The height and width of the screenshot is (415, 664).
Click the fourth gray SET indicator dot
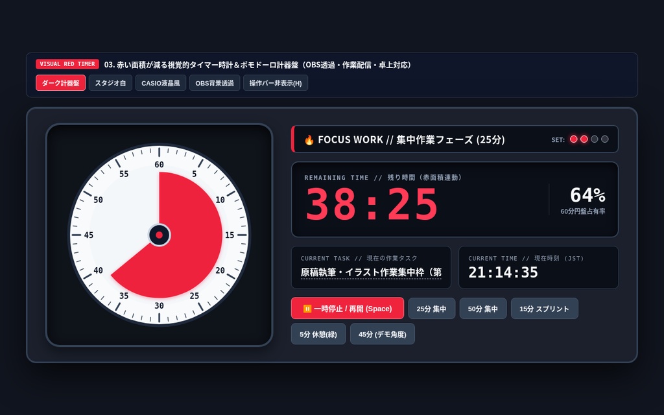605,139
